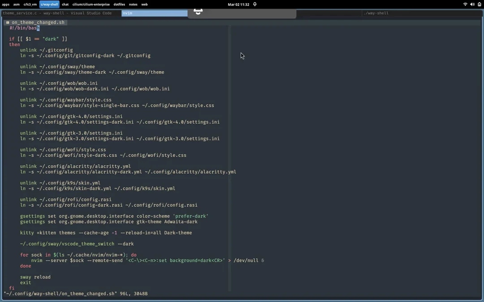484x302 pixels.
Task: Click the Wi-Fi status icon
Action: pyautogui.click(x=464, y=4)
